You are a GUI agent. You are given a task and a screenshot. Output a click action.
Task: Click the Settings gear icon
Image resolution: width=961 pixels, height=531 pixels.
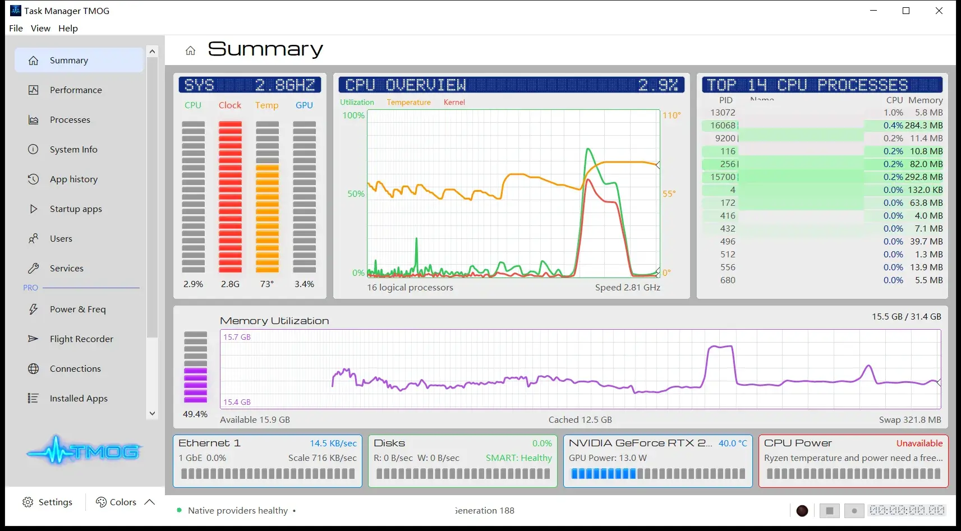[x=27, y=502]
